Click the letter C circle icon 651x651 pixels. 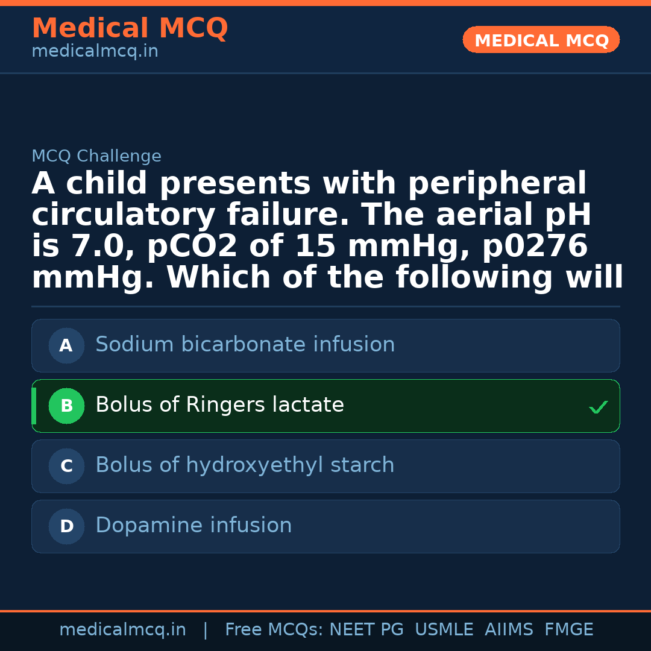tap(66, 466)
